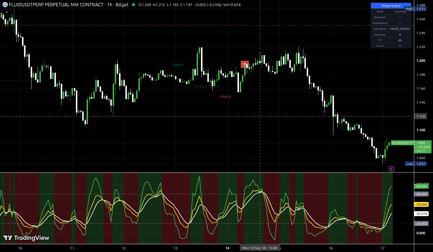Click the green market status dot
Screen dimensions: 433x252
(x=133, y=5)
